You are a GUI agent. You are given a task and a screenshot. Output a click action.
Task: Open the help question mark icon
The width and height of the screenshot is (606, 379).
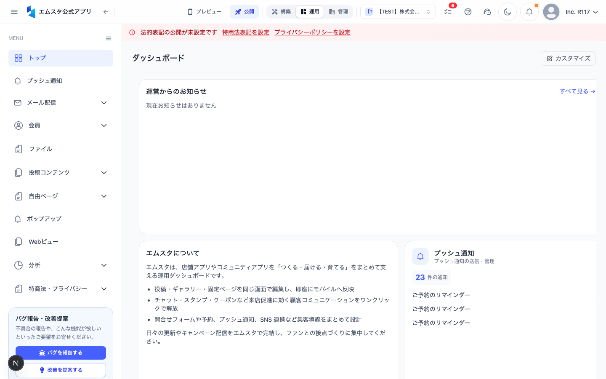(468, 12)
